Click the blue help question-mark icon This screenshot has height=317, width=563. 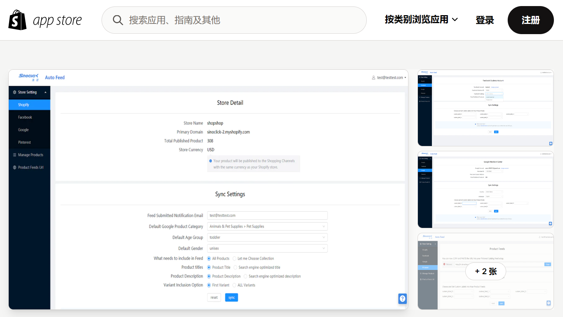(402, 298)
